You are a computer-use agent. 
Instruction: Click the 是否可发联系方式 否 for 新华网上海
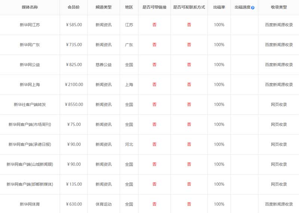click(189, 85)
